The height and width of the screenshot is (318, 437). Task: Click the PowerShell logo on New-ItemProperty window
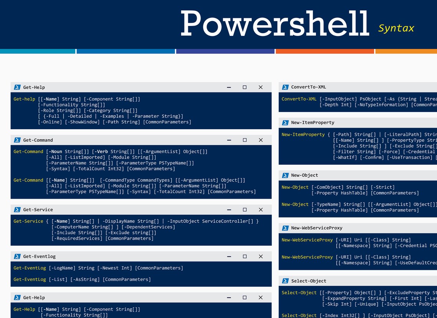[x=285, y=122]
